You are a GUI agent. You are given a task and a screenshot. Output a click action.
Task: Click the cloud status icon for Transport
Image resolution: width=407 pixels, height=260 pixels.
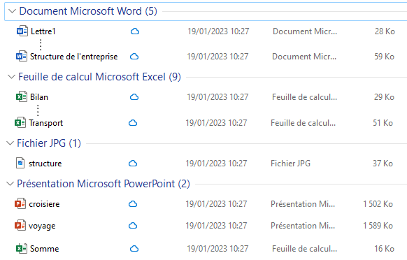pyautogui.click(x=133, y=123)
